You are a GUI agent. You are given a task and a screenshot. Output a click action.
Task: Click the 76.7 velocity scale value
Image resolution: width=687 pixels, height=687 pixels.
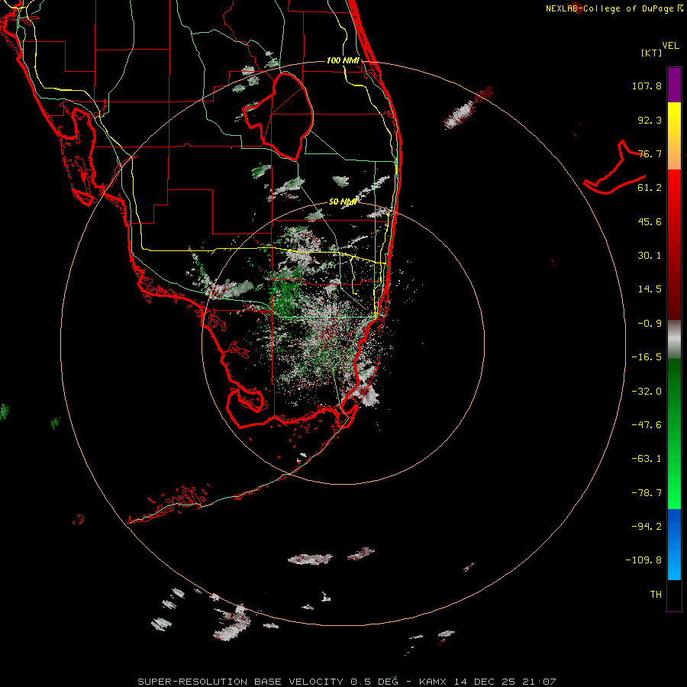coord(650,153)
